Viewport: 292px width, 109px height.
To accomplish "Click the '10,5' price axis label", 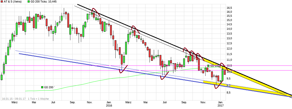I will click(x=229, y=65).
